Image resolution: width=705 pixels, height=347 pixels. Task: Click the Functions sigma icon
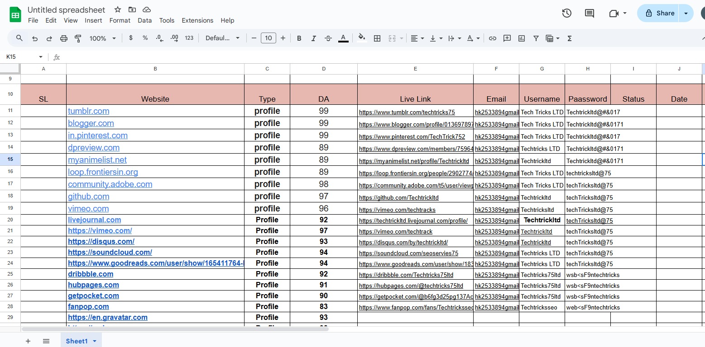[570, 38]
